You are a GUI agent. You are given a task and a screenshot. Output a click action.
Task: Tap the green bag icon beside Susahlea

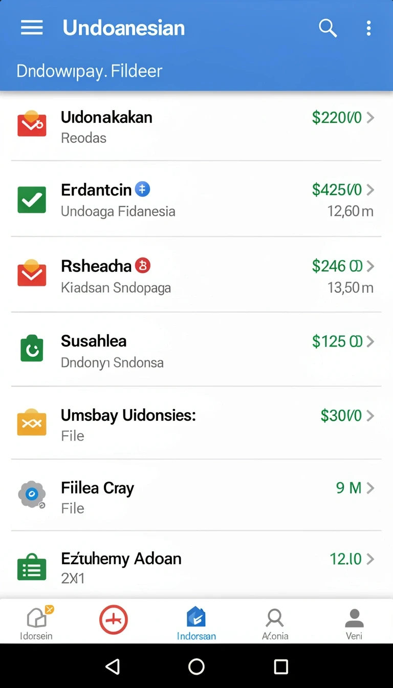[x=32, y=348]
